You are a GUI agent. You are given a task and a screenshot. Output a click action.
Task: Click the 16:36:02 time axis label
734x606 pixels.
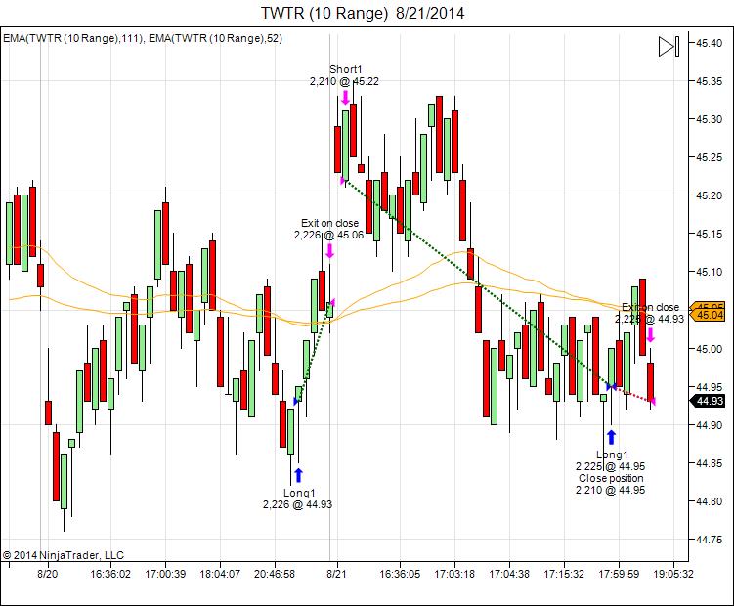110,574
